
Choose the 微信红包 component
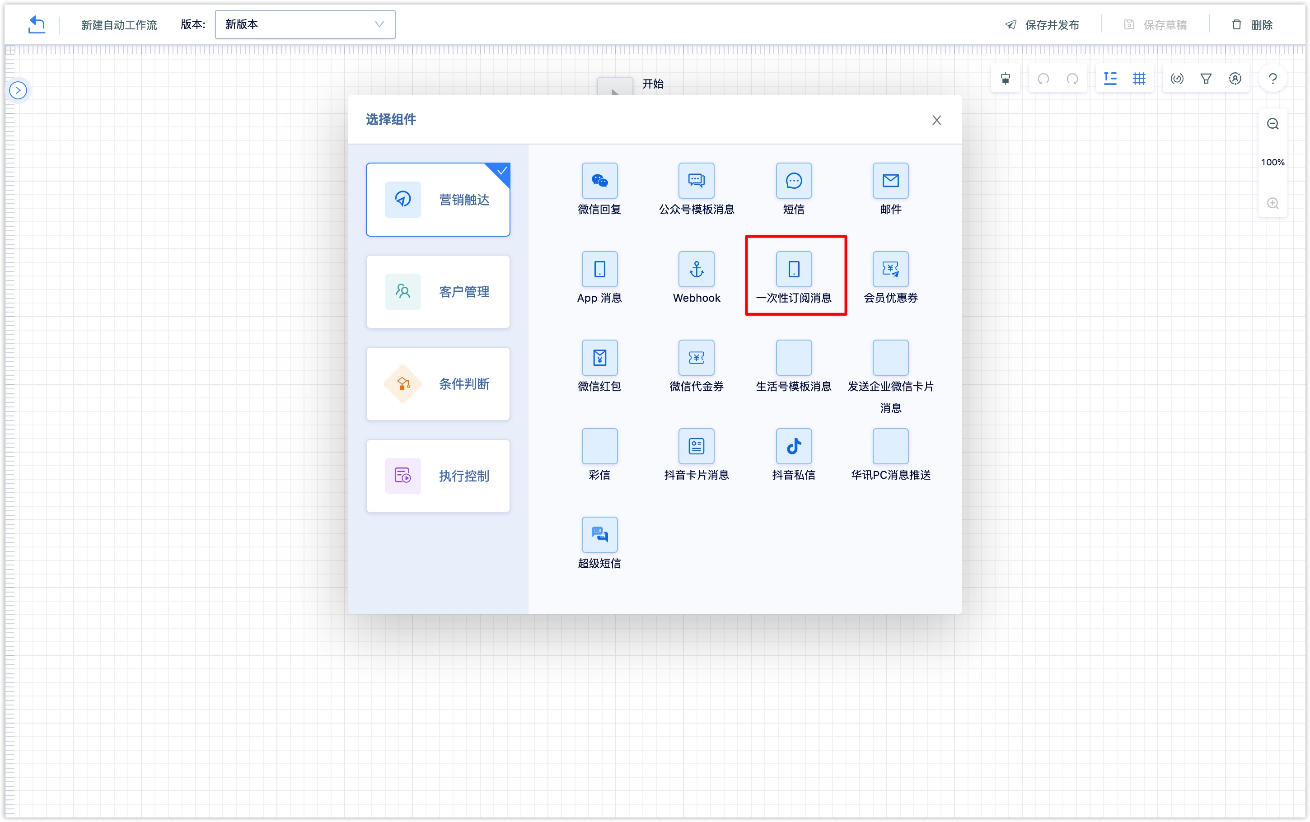(599, 366)
